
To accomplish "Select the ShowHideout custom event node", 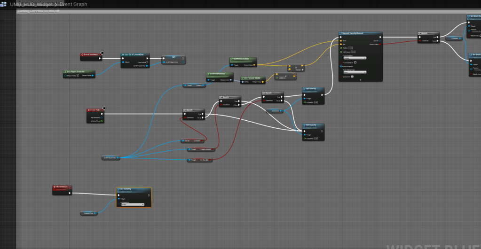I will pos(63,187).
